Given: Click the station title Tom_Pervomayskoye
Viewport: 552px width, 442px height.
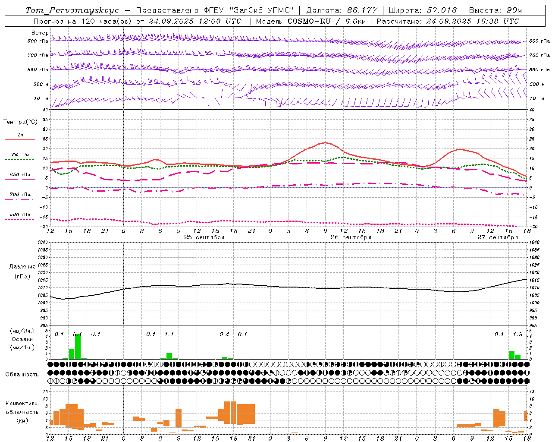Looking at the screenshot, I should 72,10.
